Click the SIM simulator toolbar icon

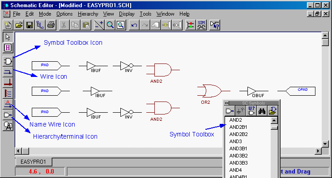tap(201, 25)
